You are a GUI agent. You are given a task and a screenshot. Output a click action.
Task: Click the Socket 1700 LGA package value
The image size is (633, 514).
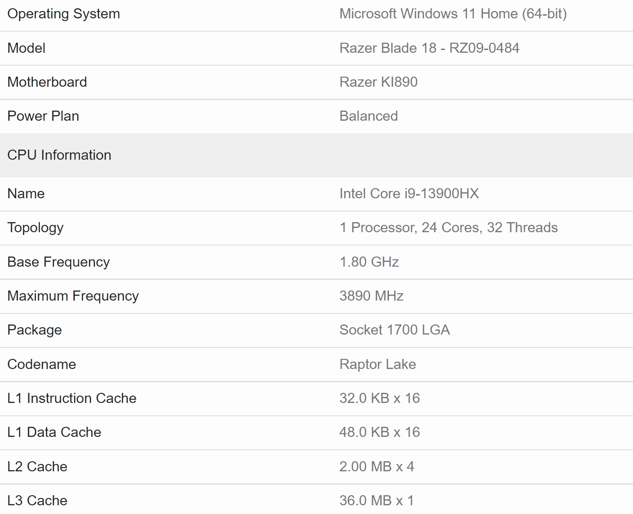(394, 330)
